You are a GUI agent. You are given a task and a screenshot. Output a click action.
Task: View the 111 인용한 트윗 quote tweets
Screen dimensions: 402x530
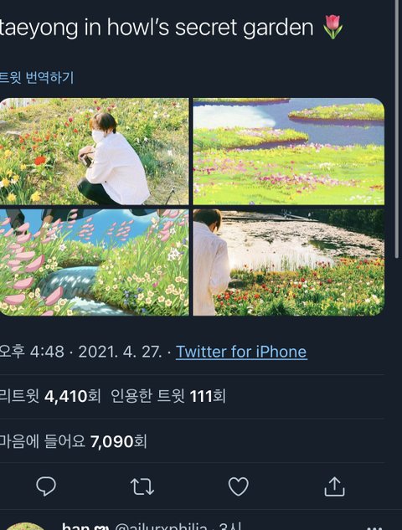(168, 396)
